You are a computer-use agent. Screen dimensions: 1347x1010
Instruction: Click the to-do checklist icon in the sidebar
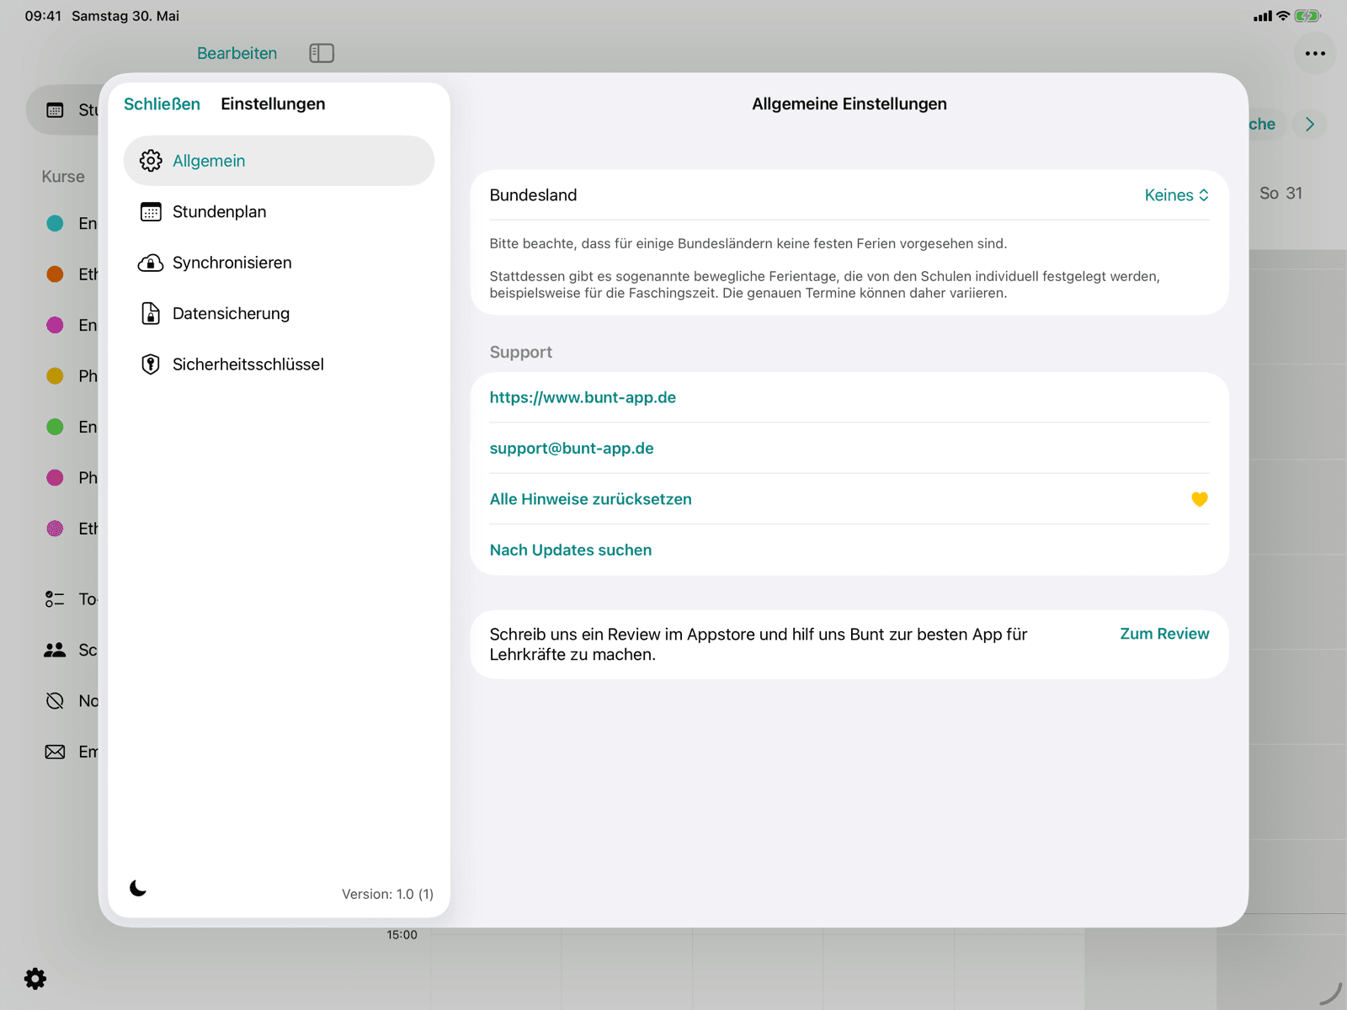tap(55, 599)
